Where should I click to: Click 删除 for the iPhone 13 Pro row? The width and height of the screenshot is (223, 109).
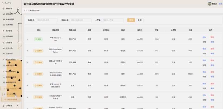click(x=212, y=37)
